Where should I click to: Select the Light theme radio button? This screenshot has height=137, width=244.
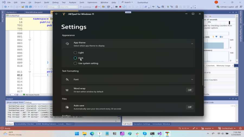point(75,52)
